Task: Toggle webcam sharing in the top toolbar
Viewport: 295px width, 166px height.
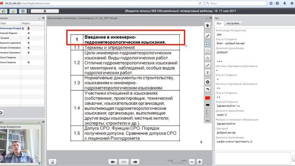Action: 13,11
